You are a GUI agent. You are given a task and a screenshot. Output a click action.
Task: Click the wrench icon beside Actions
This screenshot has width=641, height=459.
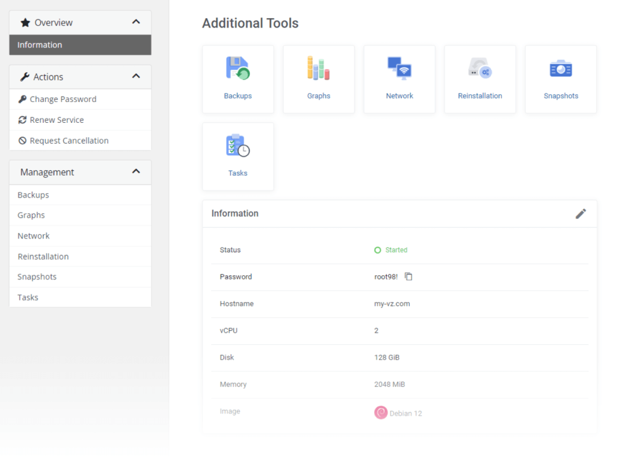coord(25,77)
